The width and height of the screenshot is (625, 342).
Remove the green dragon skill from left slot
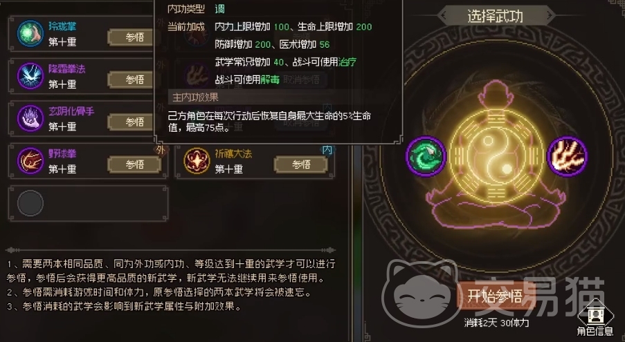point(426,156)
